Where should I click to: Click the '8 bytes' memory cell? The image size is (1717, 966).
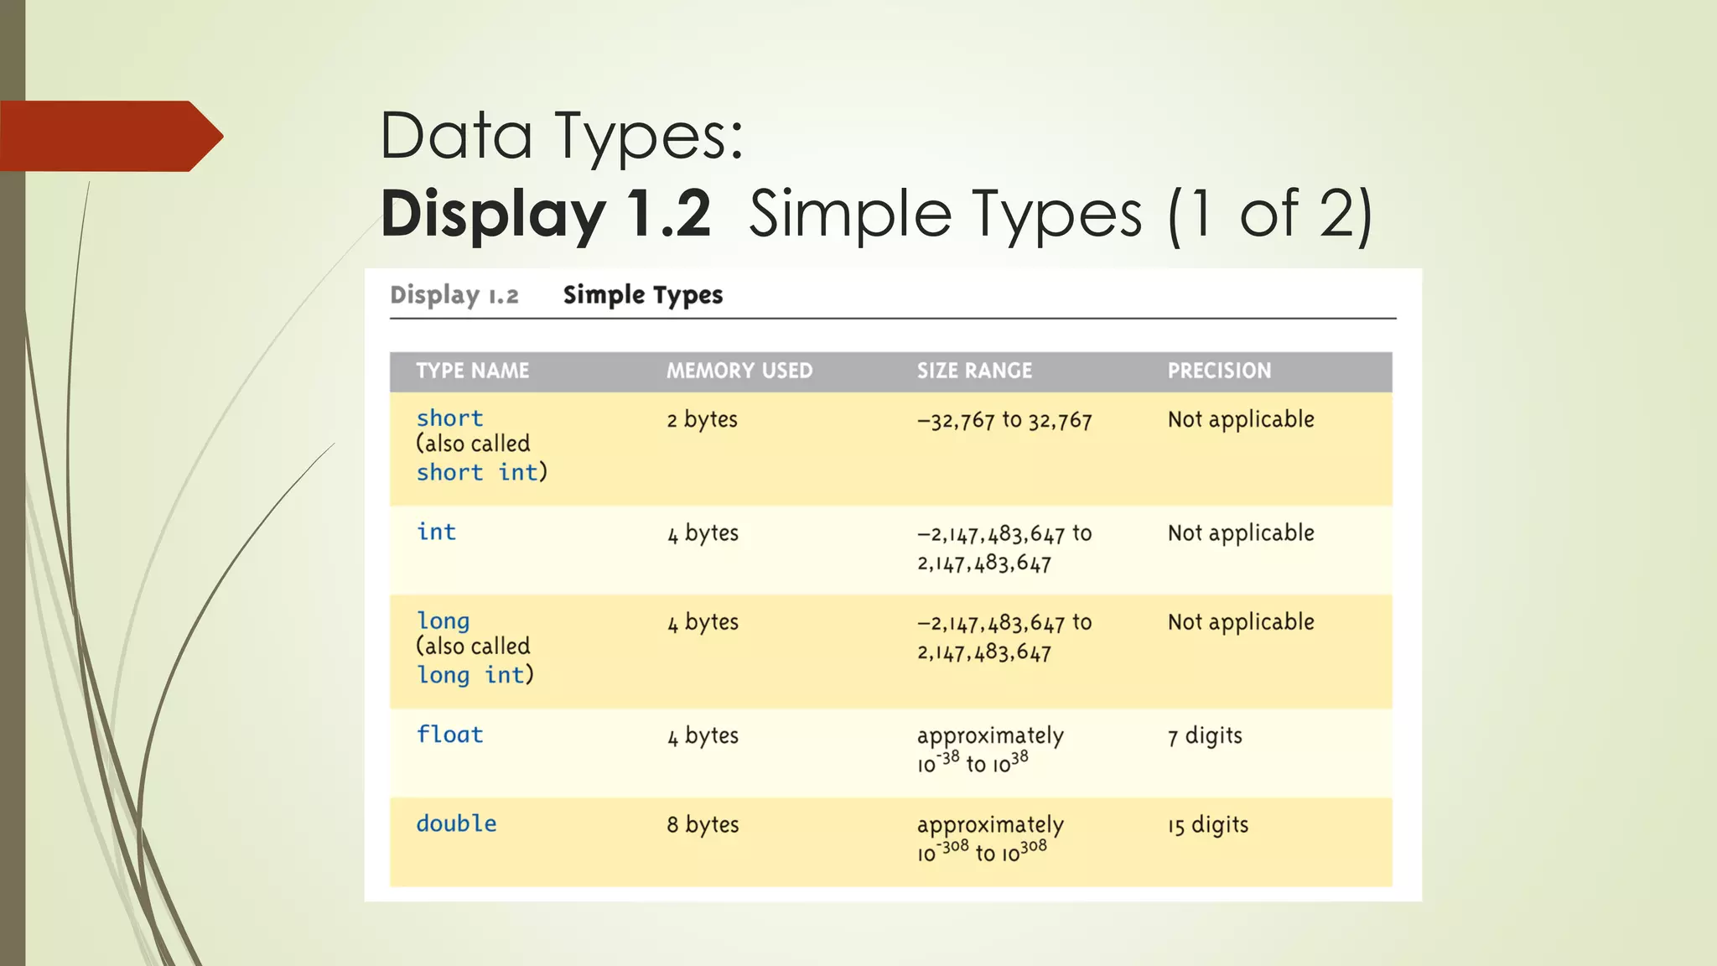tap(703, 825)
